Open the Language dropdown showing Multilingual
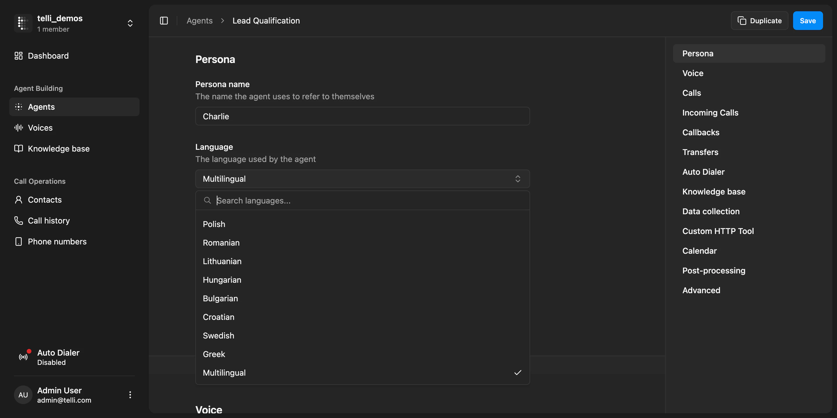 tap(362, 179)
